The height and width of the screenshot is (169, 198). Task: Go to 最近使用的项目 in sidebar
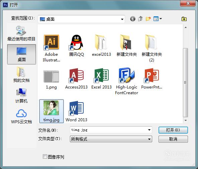click(x=21, y=33)
